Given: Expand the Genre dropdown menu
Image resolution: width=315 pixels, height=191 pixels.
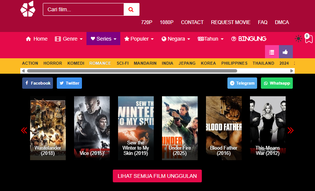Looking at the screenshot, I should click(x=69, y=39).
